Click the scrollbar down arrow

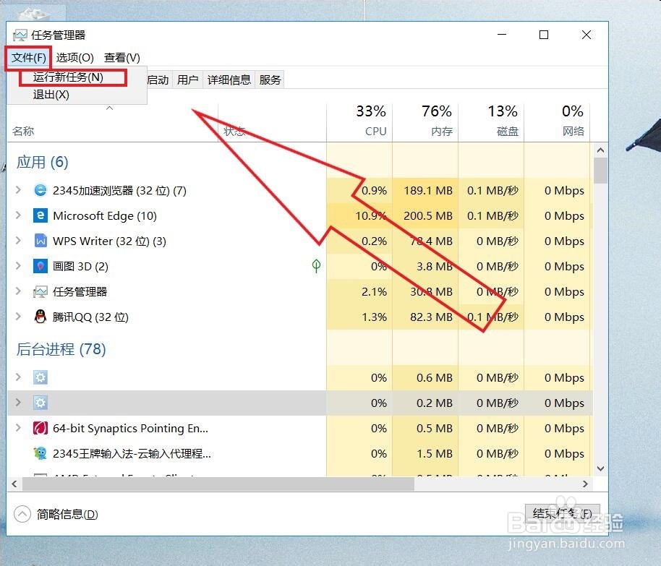click(x=601, y=468)
